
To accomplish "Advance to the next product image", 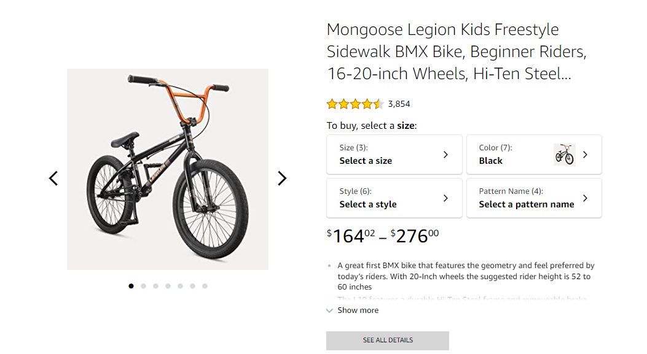I will coord(282,179).
